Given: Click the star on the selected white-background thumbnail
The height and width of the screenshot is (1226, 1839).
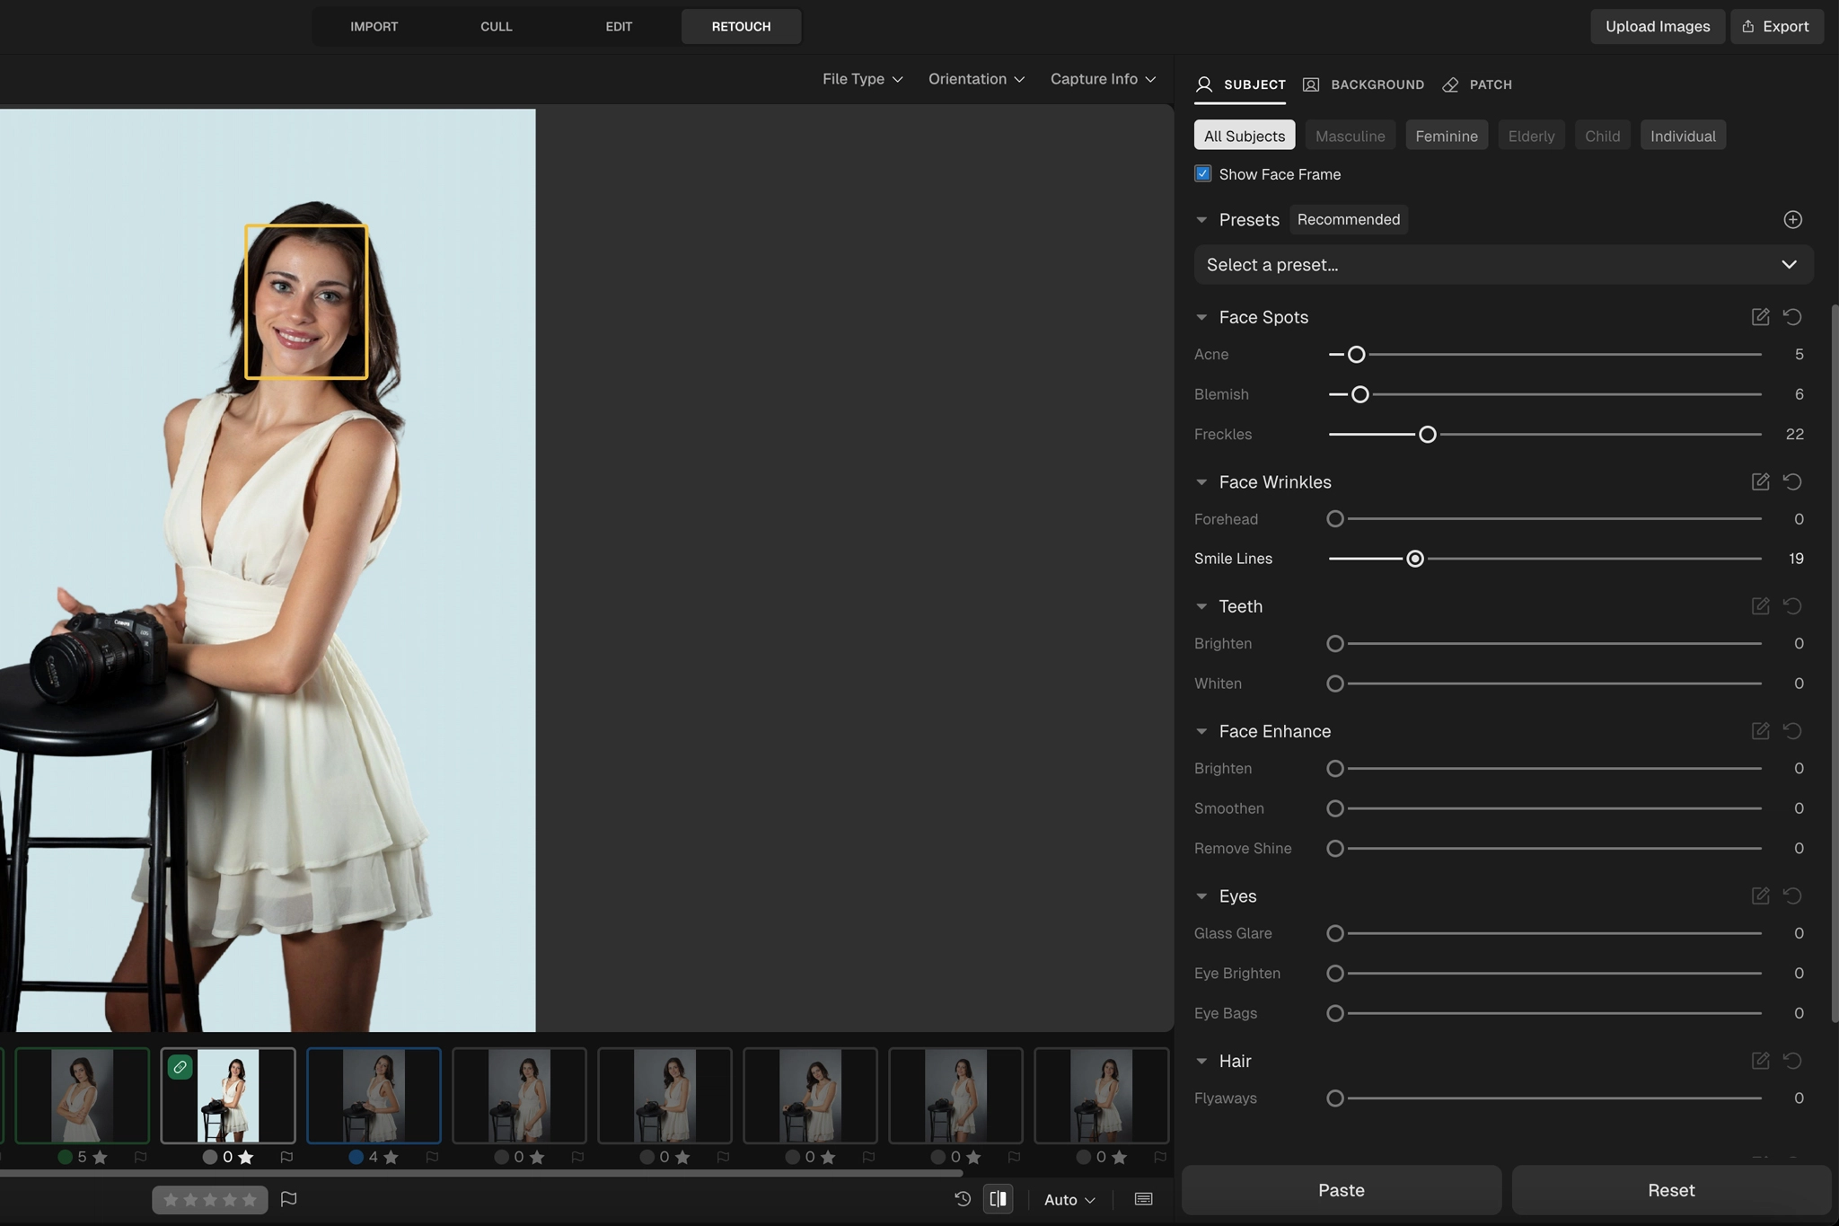Looking at the screenshot, I should [245, 1157].
